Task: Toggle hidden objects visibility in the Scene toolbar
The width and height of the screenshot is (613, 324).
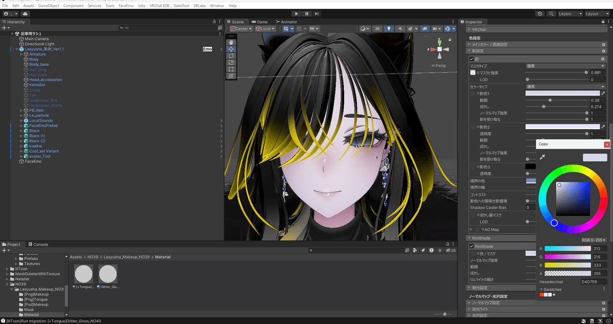Action: pos(425,29)
